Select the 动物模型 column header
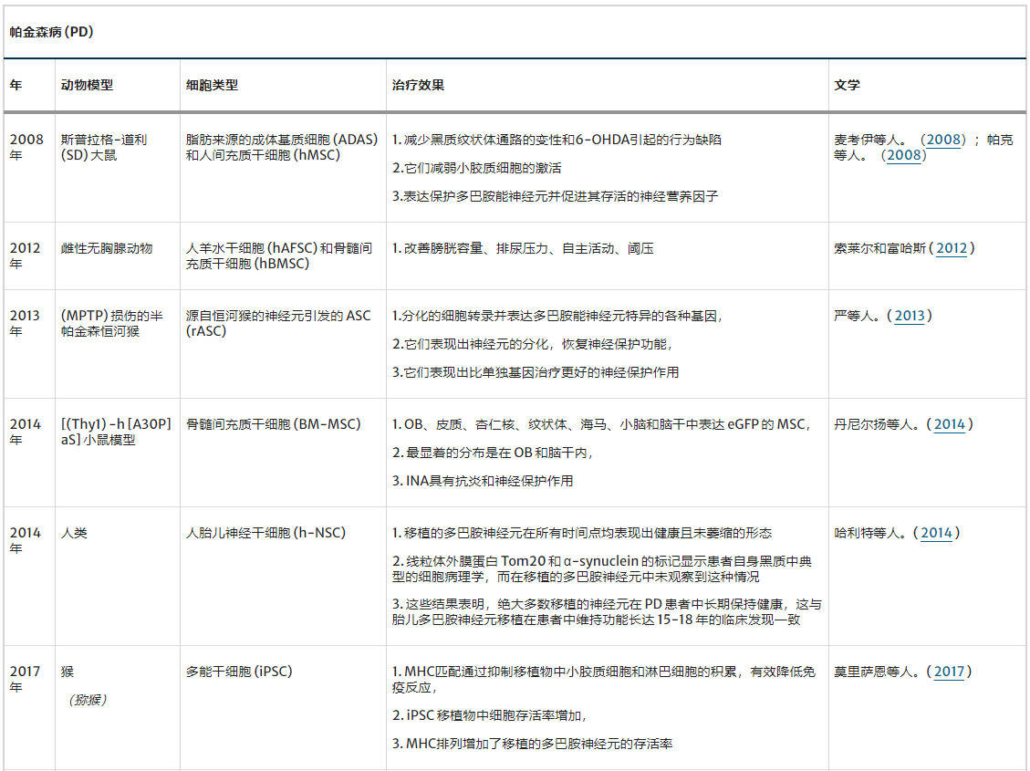 (87, 85)
